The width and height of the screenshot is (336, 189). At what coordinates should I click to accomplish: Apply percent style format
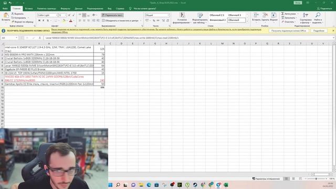(154, 20)
